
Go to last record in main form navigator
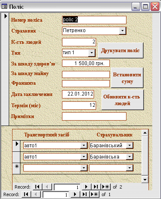(85, 194)
